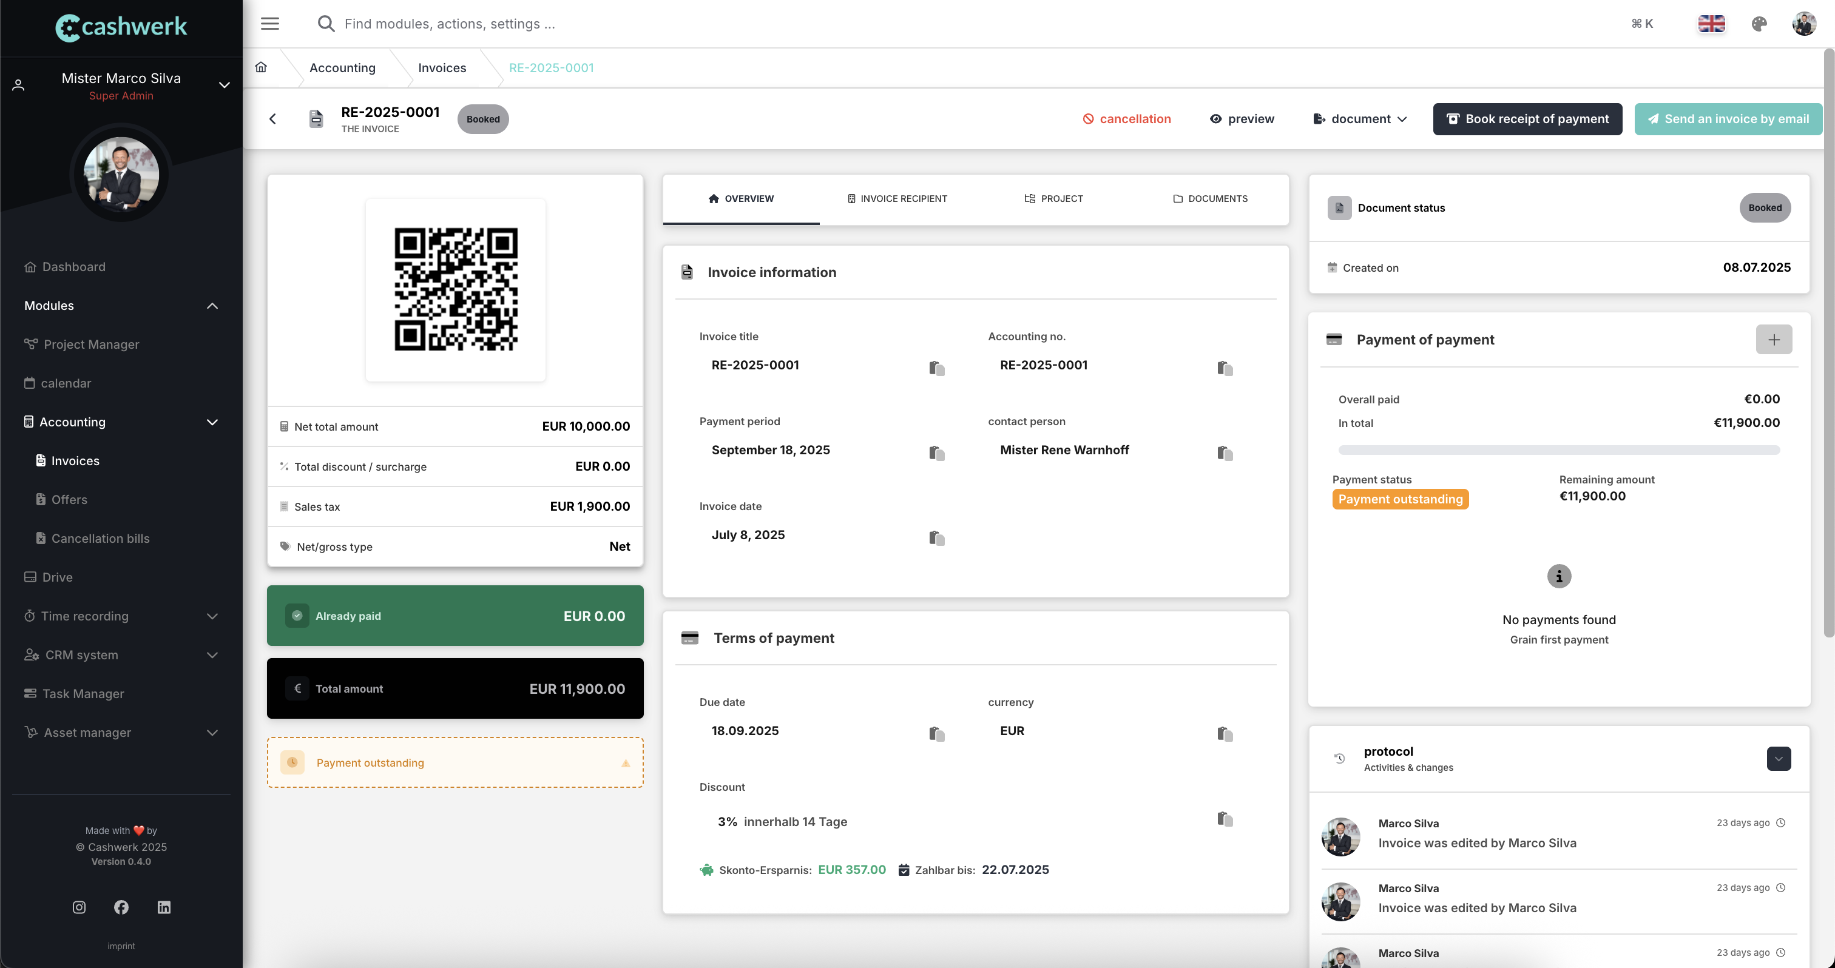
Task: Open Project Manager module
Action: tap(82, 345)
